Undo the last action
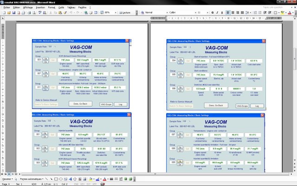Screen dimensions: 297x186 pos(71,13)
